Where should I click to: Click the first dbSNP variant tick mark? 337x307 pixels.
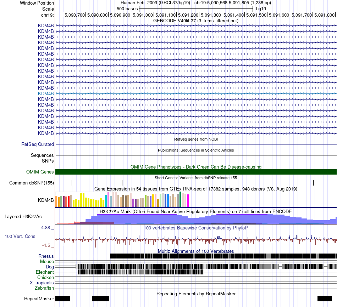[72, 183]
